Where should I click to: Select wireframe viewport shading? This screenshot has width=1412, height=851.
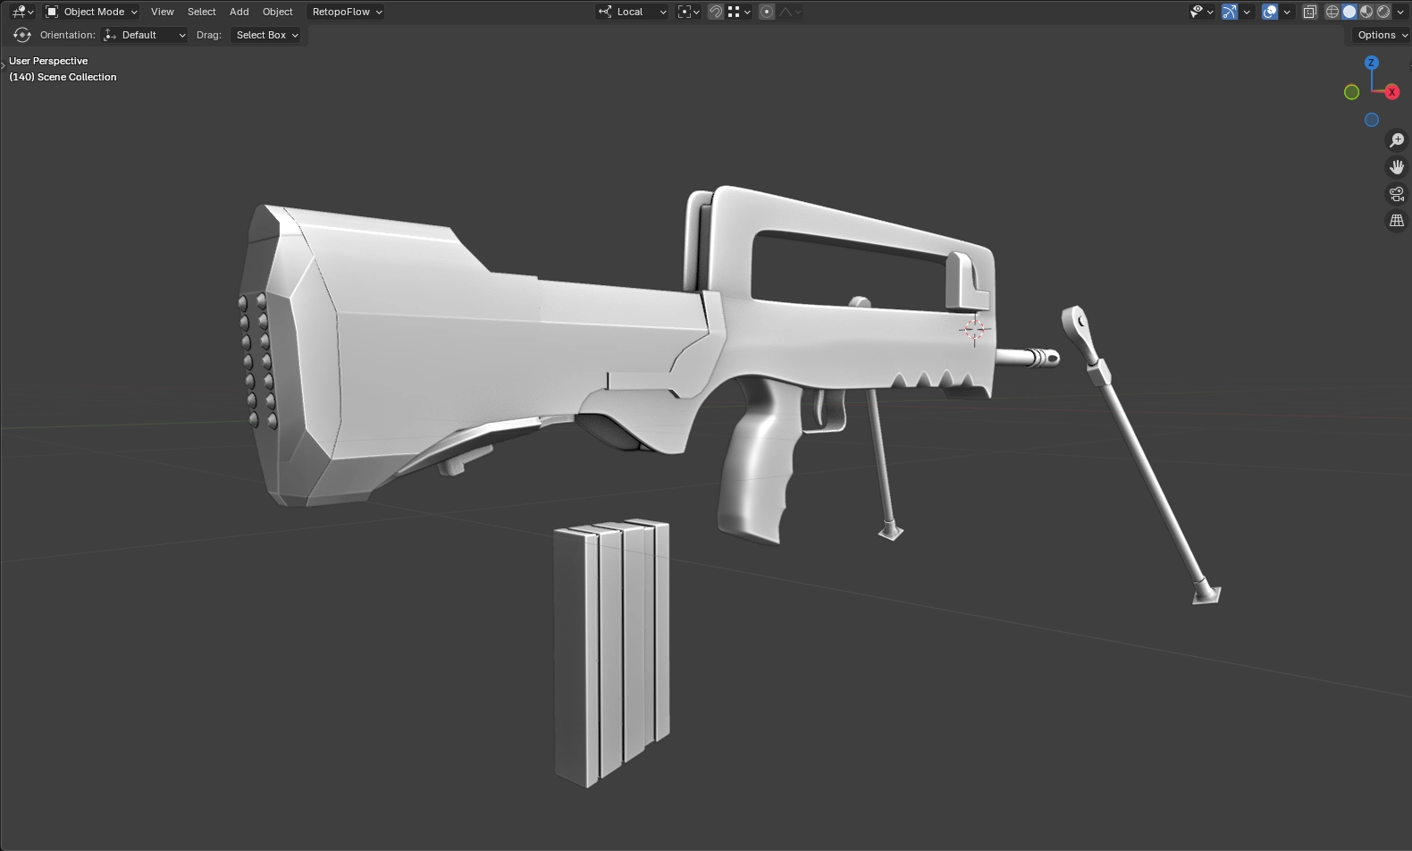click(x=1332, y=12)
